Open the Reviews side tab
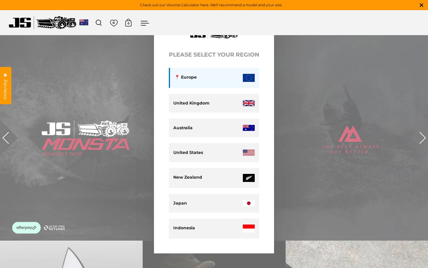The image size is (428, 268). [x=5, y=85]
